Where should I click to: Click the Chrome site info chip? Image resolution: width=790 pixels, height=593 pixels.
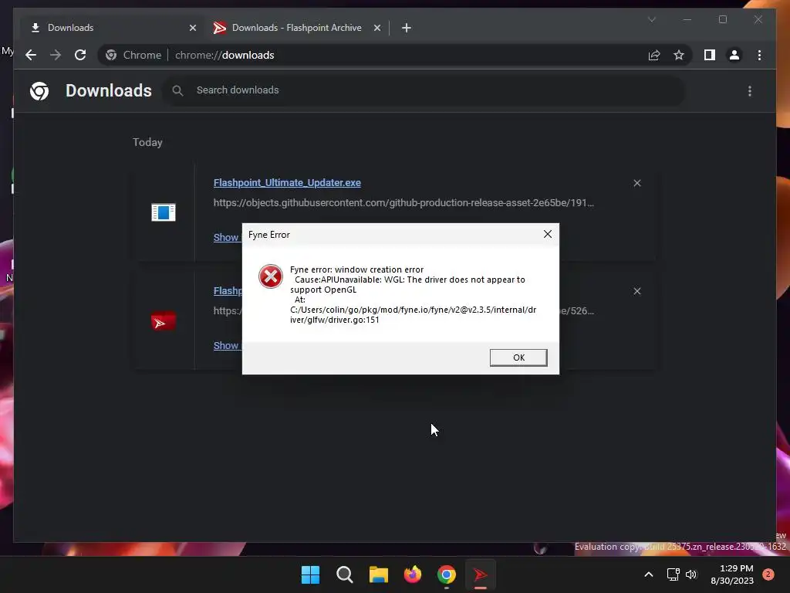pyautogui.click(x=133, y=55)
